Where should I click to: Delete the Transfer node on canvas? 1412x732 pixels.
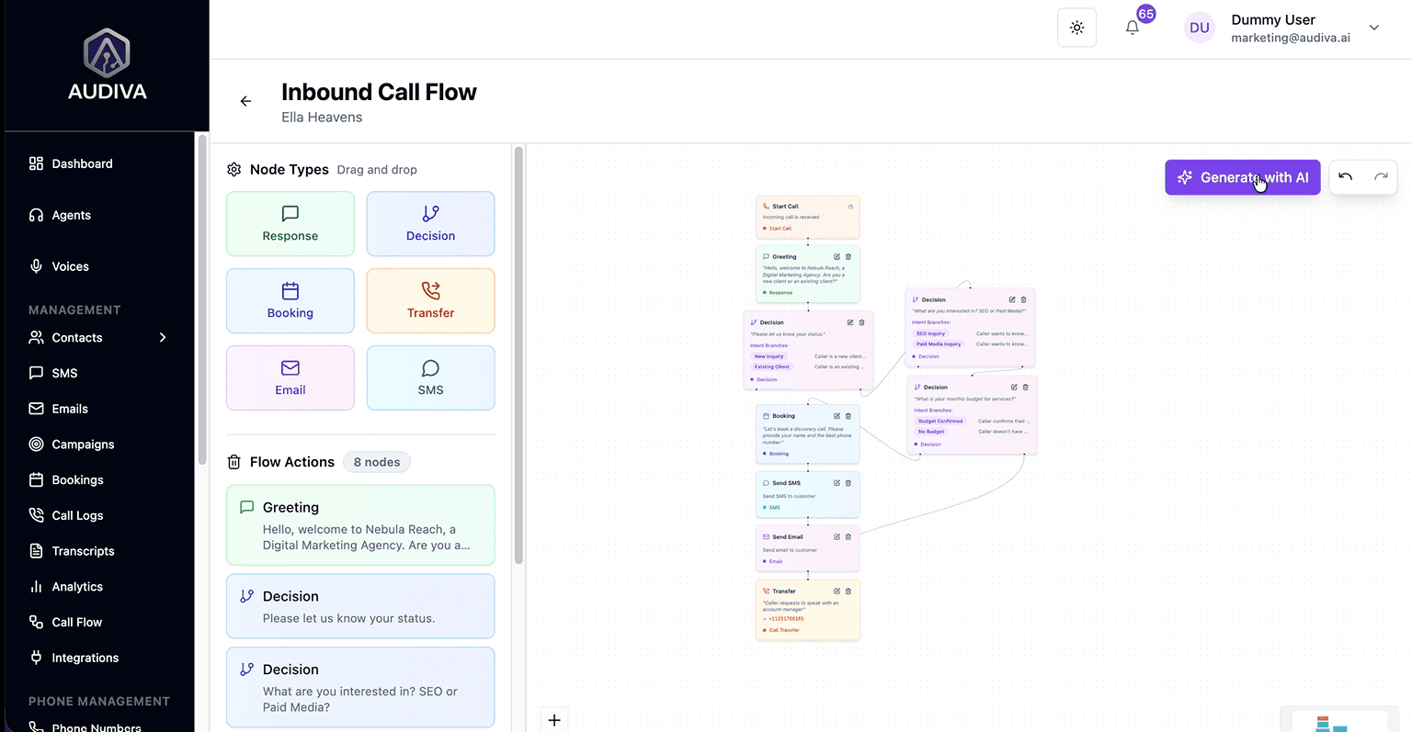point(848,591)
